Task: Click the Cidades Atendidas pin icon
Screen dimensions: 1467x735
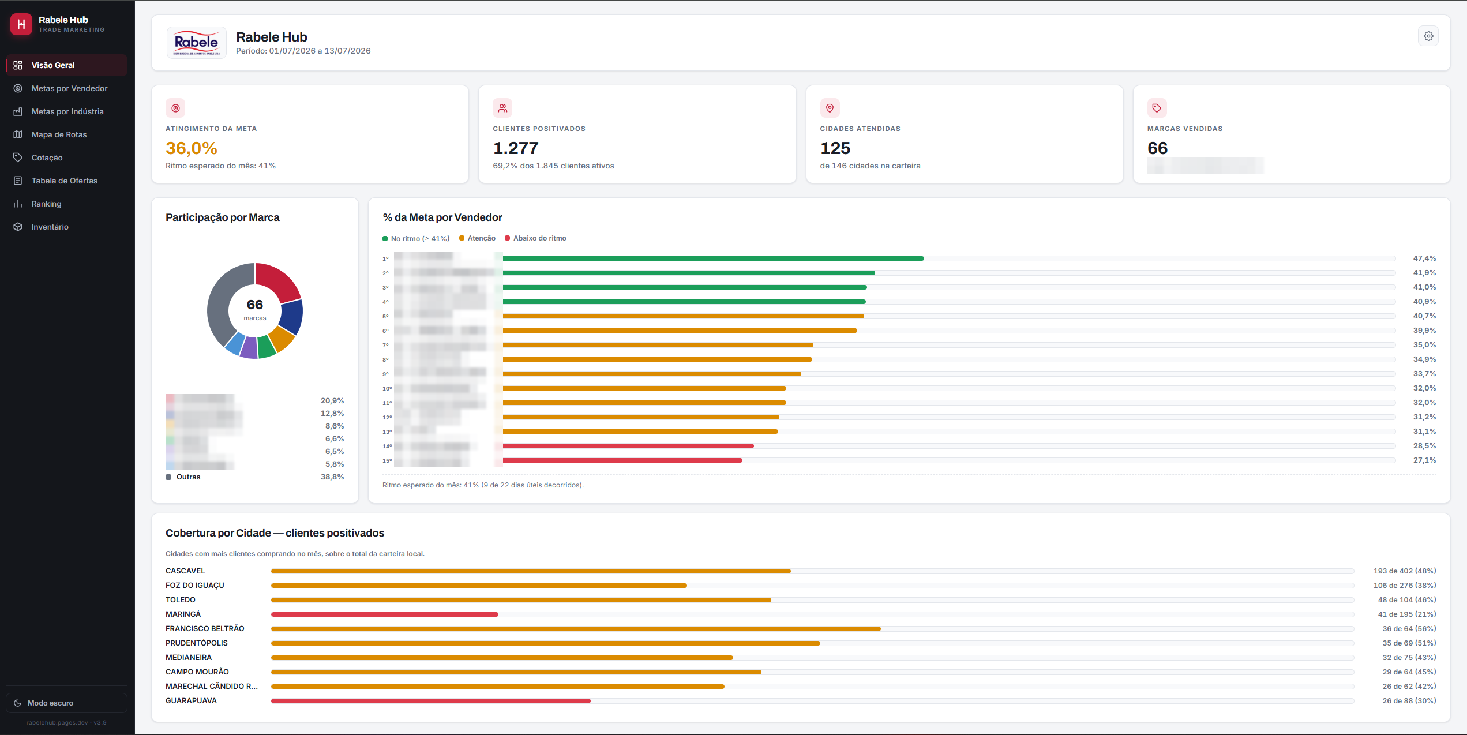Action: (x=830, y=108)
